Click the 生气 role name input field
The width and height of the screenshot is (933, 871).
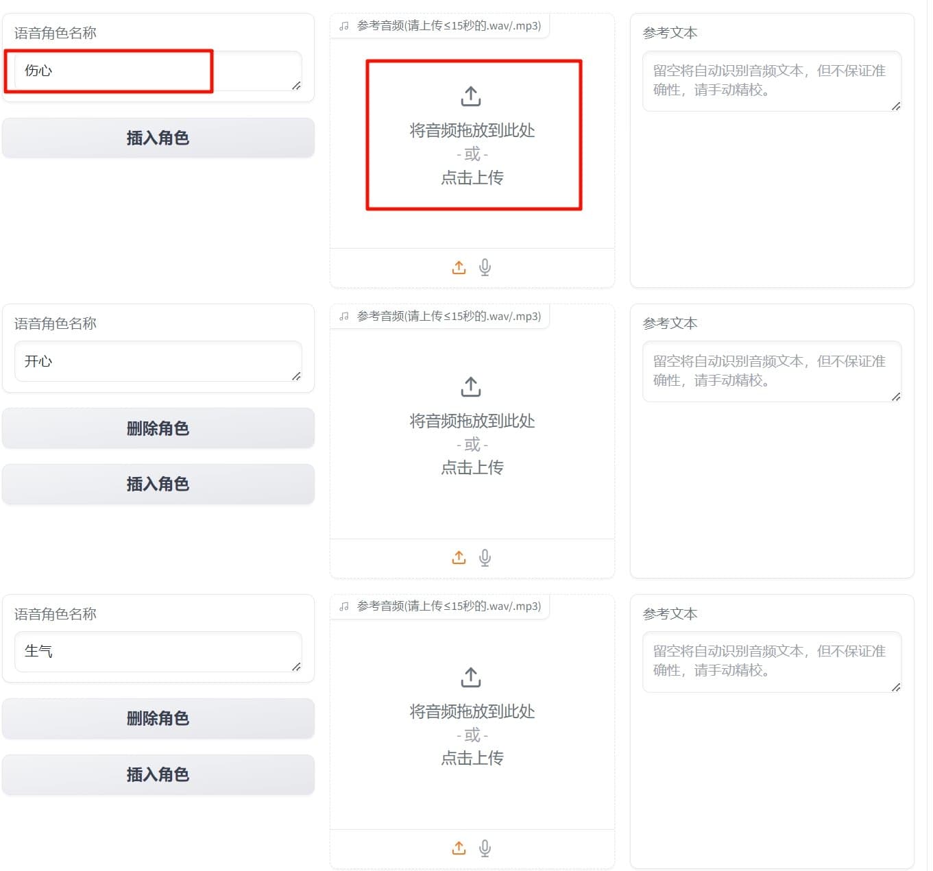(158, 652)
